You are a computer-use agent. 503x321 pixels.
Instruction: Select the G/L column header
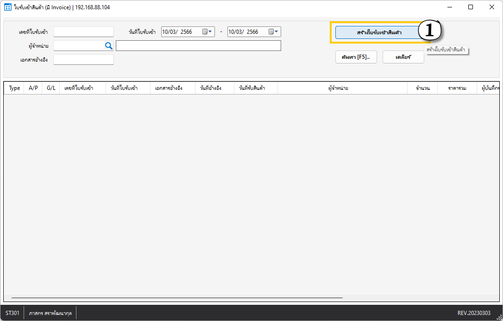[x=51, y=88]
